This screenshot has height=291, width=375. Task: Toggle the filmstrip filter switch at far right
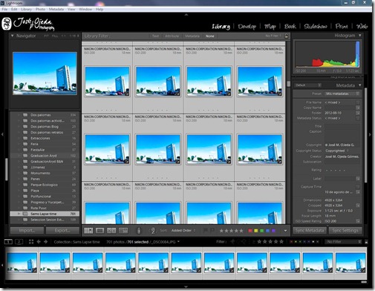coord(366,242)
